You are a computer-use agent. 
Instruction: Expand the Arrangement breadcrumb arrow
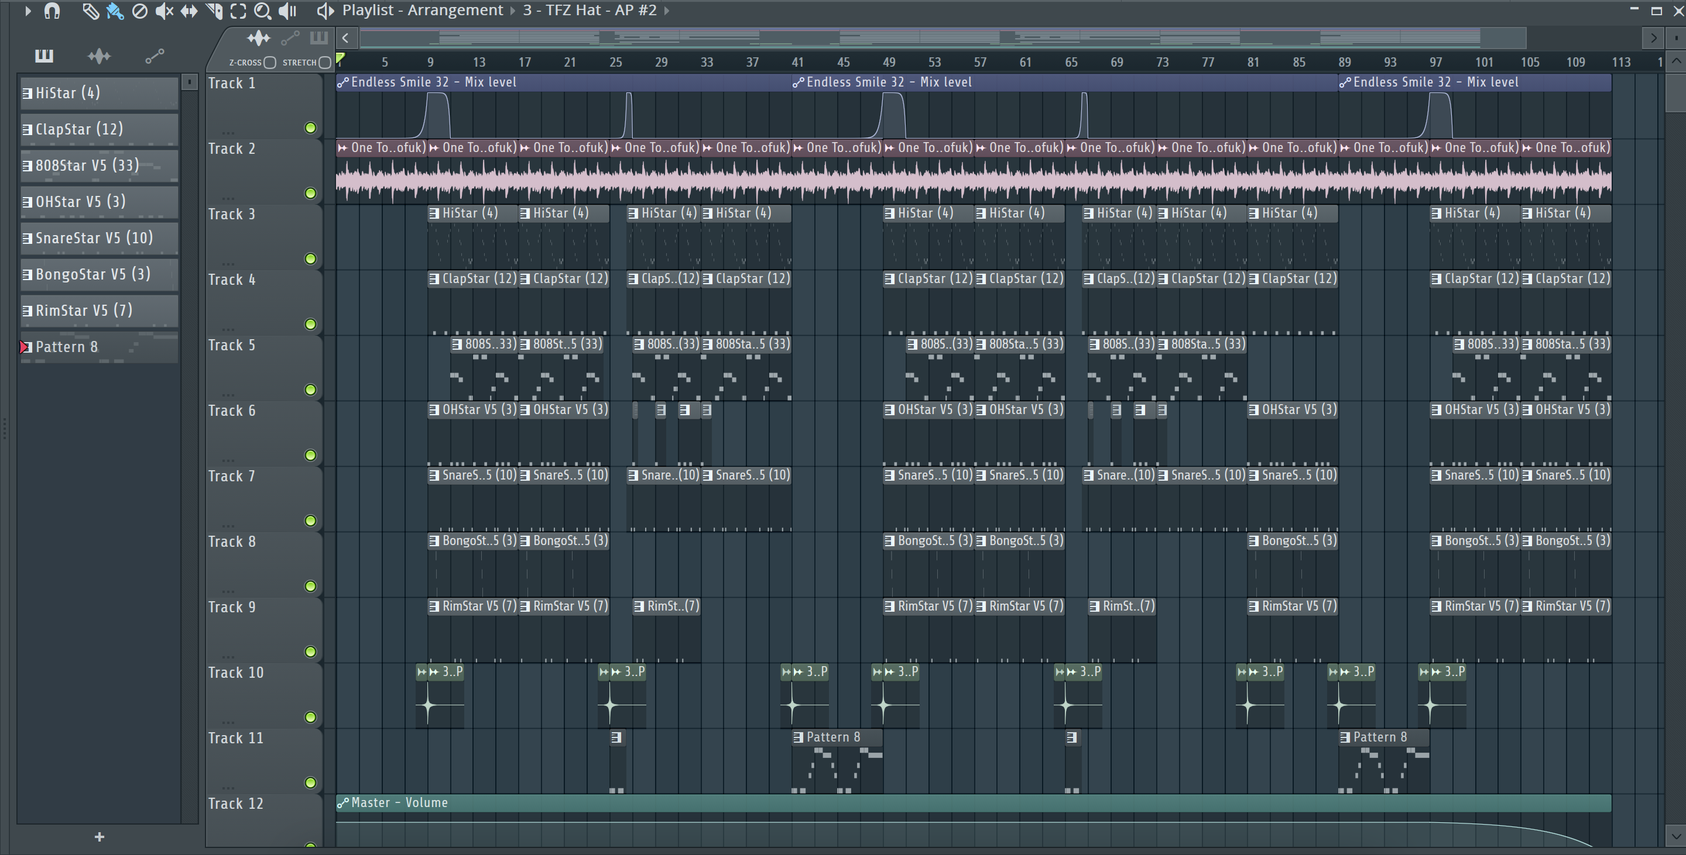click(512, 11)
